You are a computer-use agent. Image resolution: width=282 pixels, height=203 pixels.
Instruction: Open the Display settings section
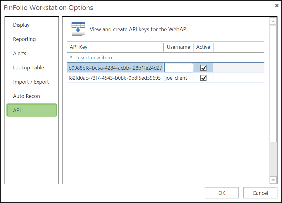21,25
